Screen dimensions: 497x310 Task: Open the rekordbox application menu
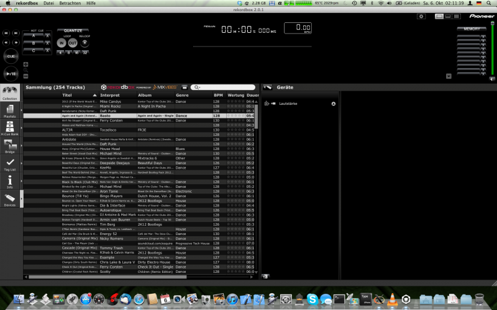tap(27, 3)
